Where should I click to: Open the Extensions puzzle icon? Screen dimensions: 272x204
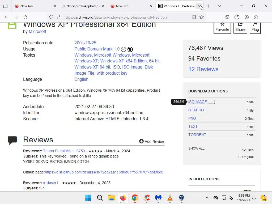pos(256,17)
